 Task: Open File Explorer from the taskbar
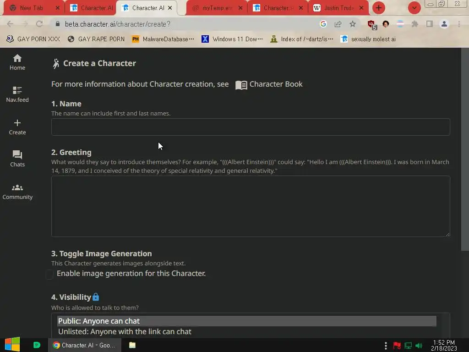click(132, 345)
